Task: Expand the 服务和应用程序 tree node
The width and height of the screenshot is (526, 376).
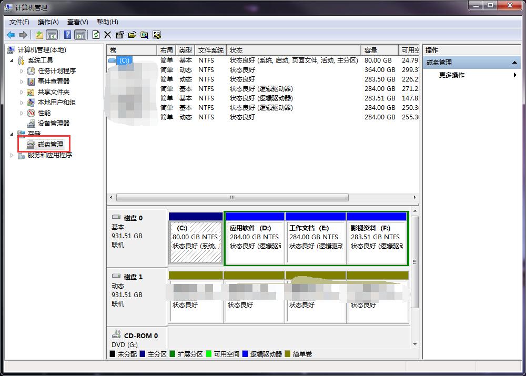Action: pos(12,155)
